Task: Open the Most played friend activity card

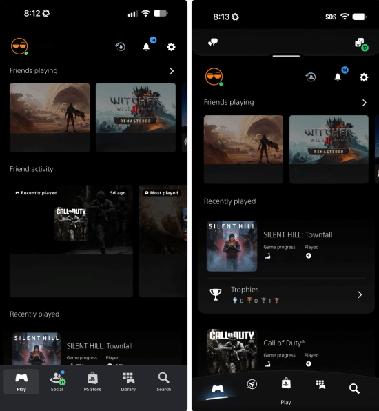Action: pyautogui.click(x=163, y=241)
